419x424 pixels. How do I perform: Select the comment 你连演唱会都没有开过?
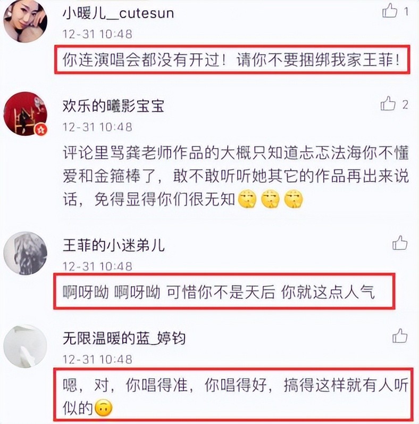coord(232,60)
